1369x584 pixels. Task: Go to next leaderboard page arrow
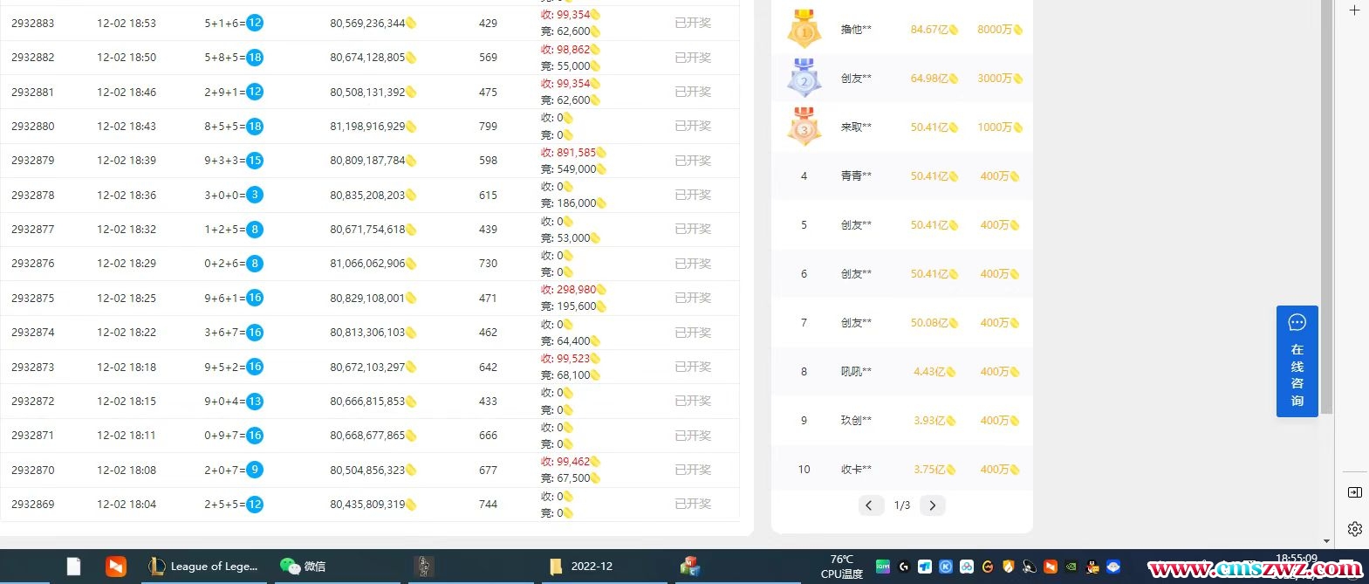click(932, 505)
